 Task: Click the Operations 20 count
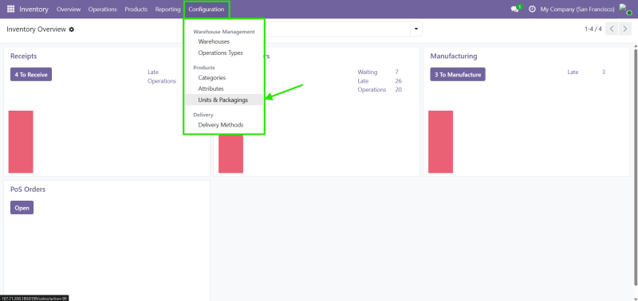(x=398, y=90)
